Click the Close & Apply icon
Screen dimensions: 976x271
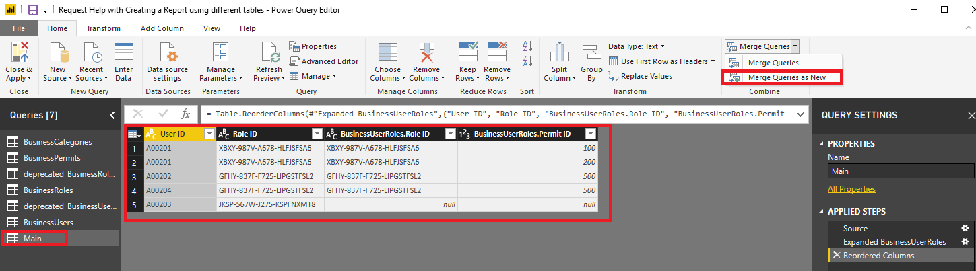click(x=19, y=52)
